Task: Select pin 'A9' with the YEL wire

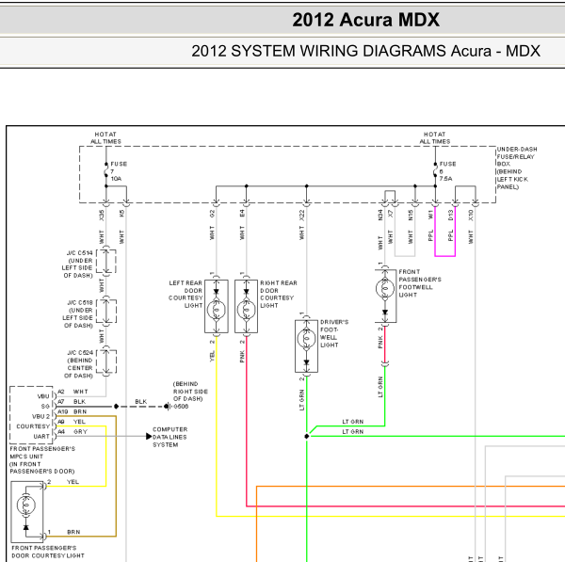Action: click(x=61, y=422)
